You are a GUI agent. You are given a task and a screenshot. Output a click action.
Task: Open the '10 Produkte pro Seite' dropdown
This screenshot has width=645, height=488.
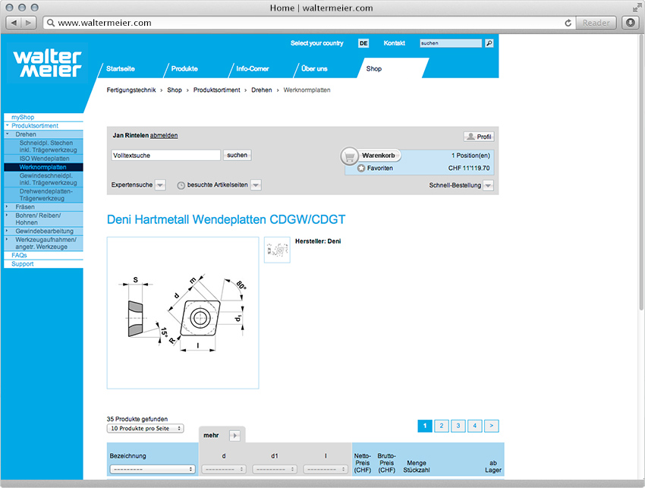click(145, 428)
